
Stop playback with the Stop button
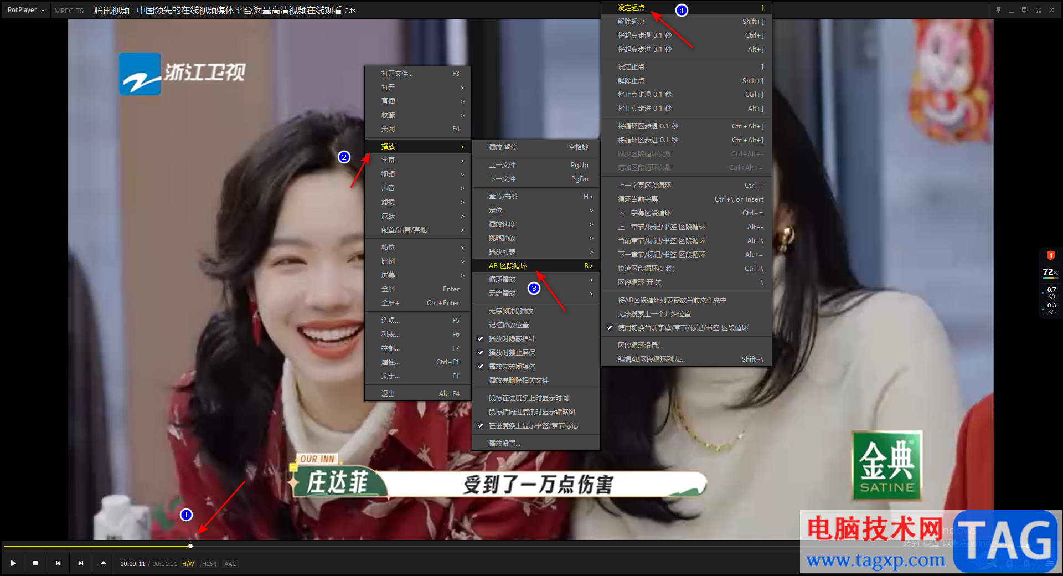(35, 563)
